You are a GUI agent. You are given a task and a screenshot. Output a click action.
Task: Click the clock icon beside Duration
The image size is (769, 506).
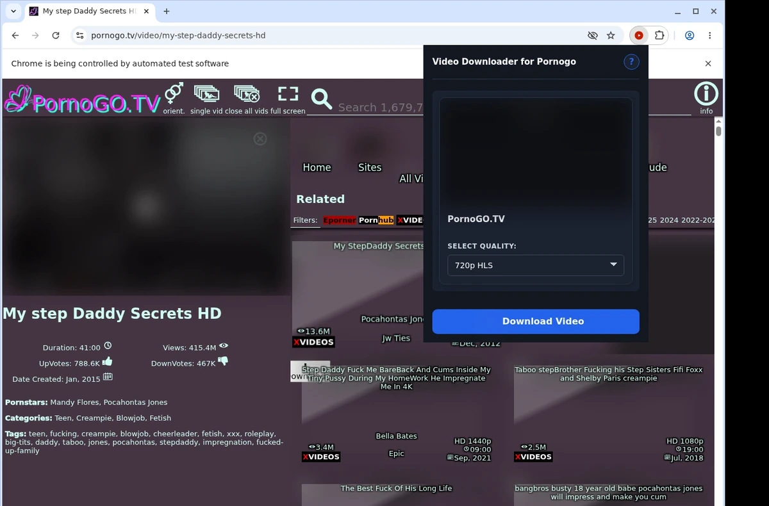pyautogui.click(x=108, y=347)
